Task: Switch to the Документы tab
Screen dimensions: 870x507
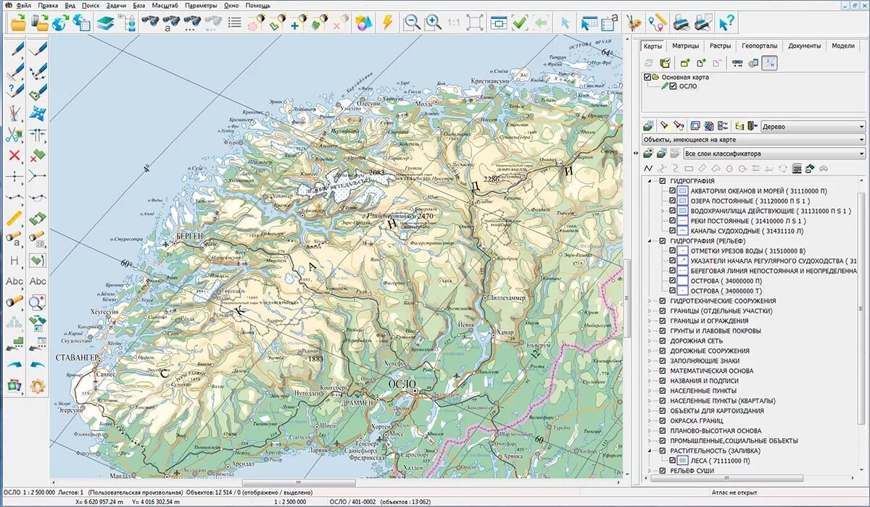Action: [804, 46]
